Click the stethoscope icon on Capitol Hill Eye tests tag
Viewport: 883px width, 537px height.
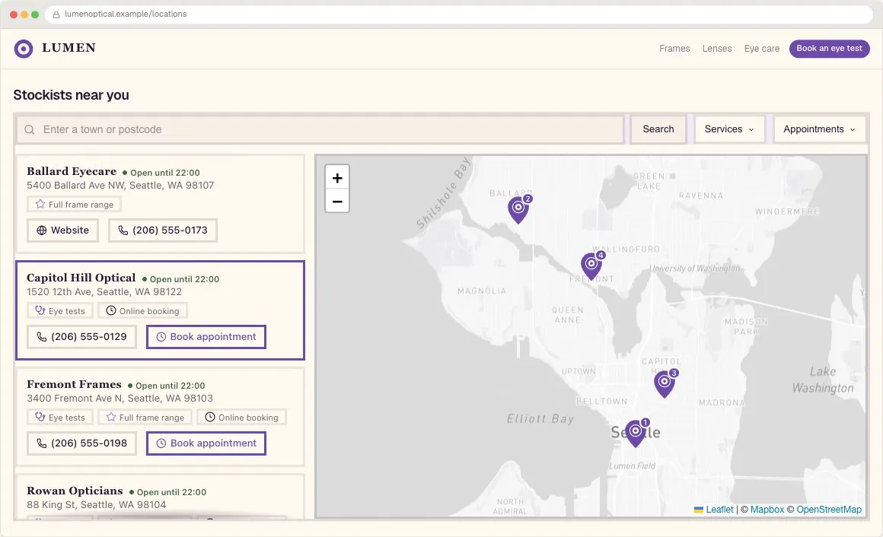[x=40, y=311]
